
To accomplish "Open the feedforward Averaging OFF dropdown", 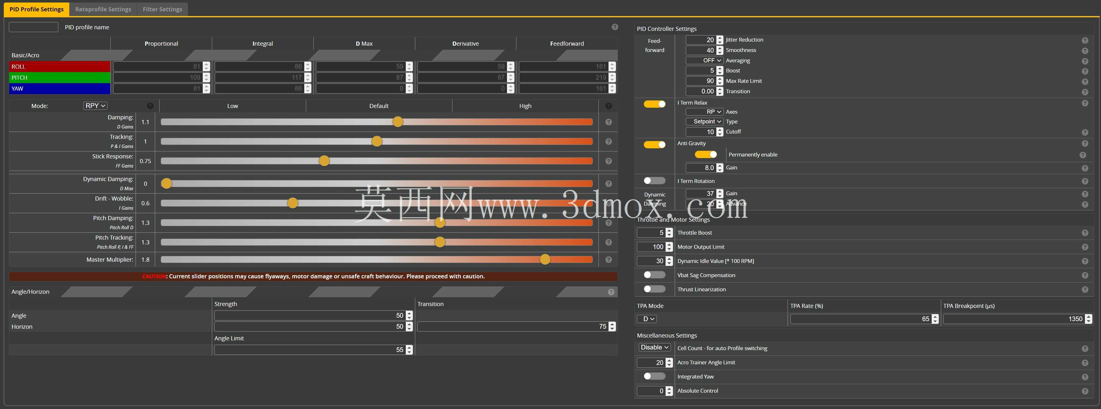I will point(704,61).
